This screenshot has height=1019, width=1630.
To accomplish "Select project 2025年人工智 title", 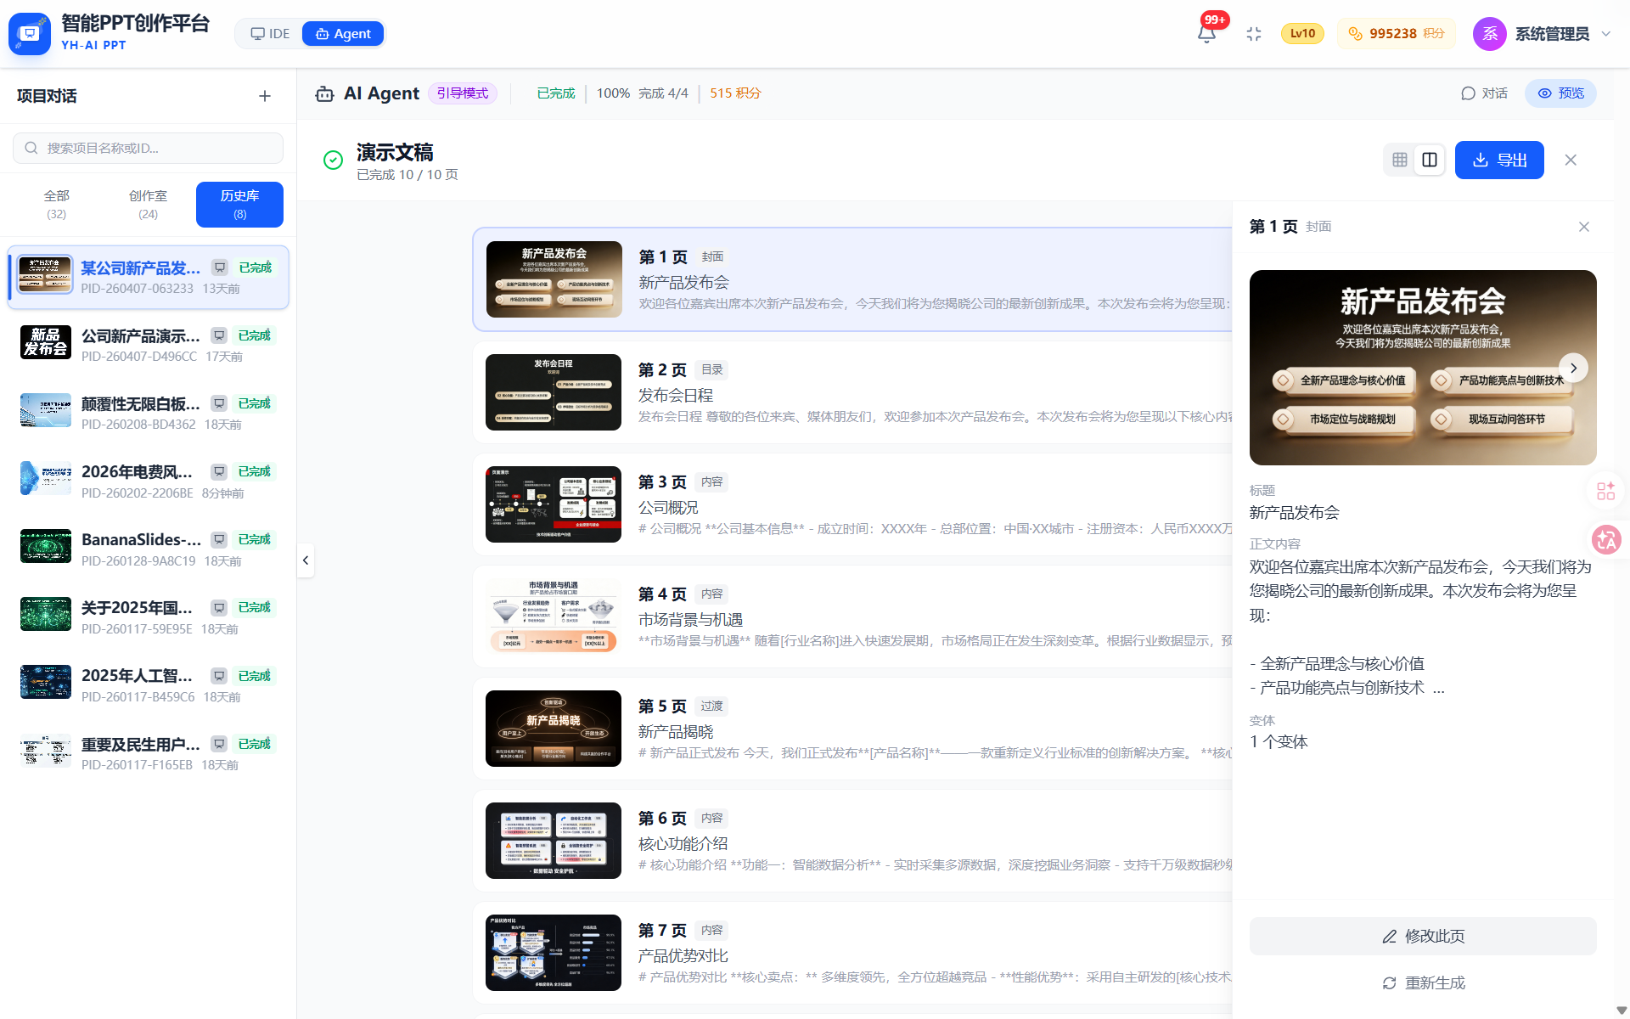I will pos(138,676).
